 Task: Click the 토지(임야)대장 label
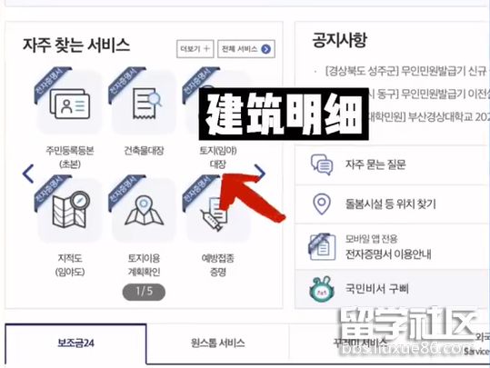click(x=218, y=157)
